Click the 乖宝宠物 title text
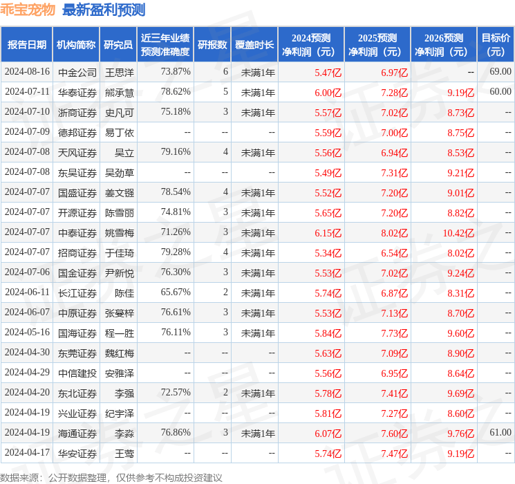This screenshot has height=484, width=515. [x=28, y=10]
